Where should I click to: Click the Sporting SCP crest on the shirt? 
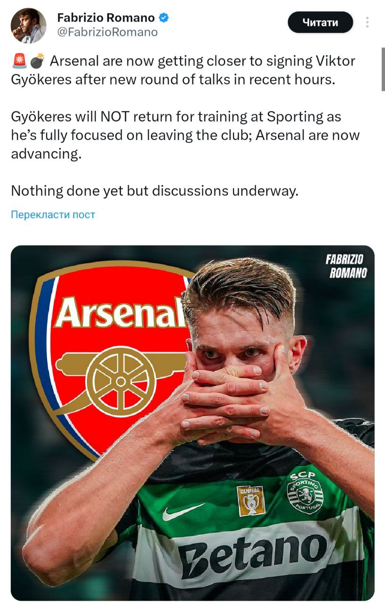point(305,492)
